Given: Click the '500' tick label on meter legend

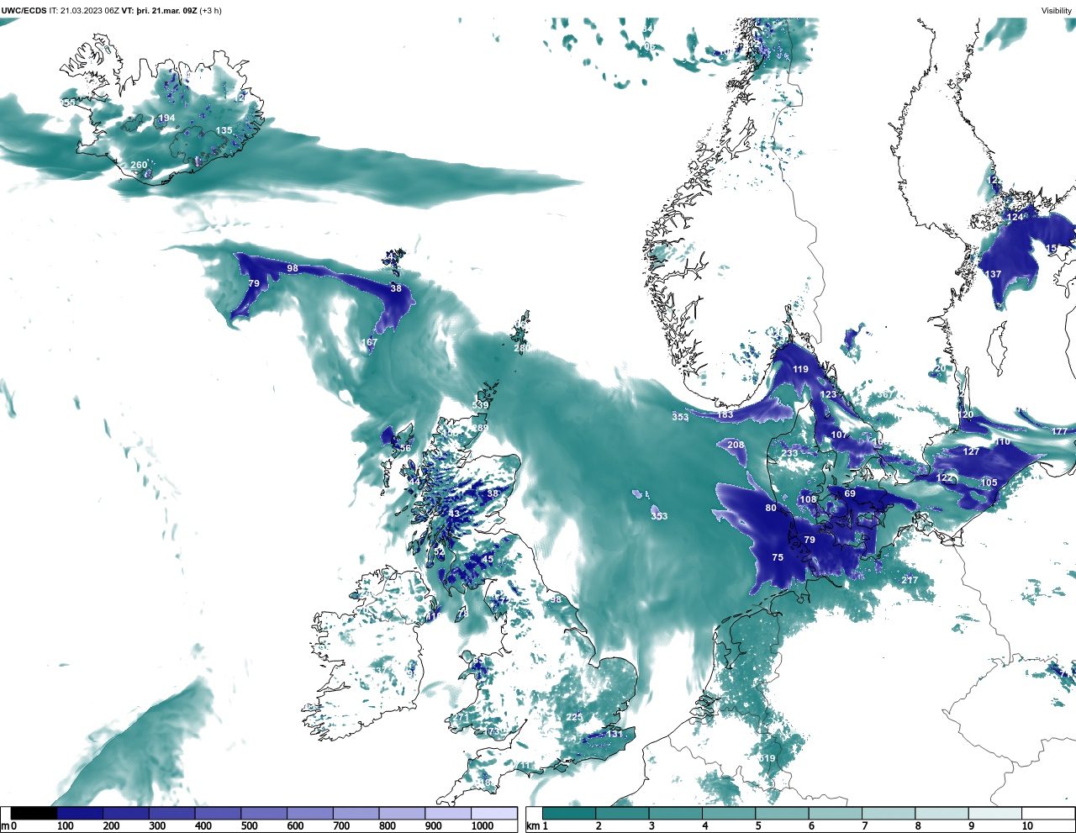Looking at the screenshot, I should tap(249, 826).
